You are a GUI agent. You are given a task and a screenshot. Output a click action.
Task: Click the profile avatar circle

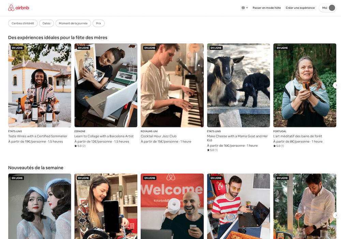(332, 8)
